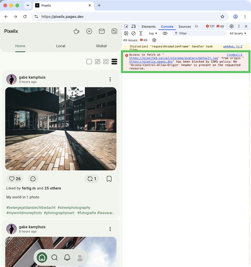Clear the DevTools console
Screen dimensions: 251x267
click(x=133, y=33)
